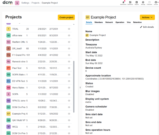Toggle the eye icon for Harry Styles project

(69, 88)
